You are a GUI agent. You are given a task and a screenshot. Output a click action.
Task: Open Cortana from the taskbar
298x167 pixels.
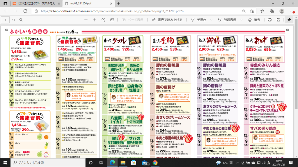click(x=91, y=163)
